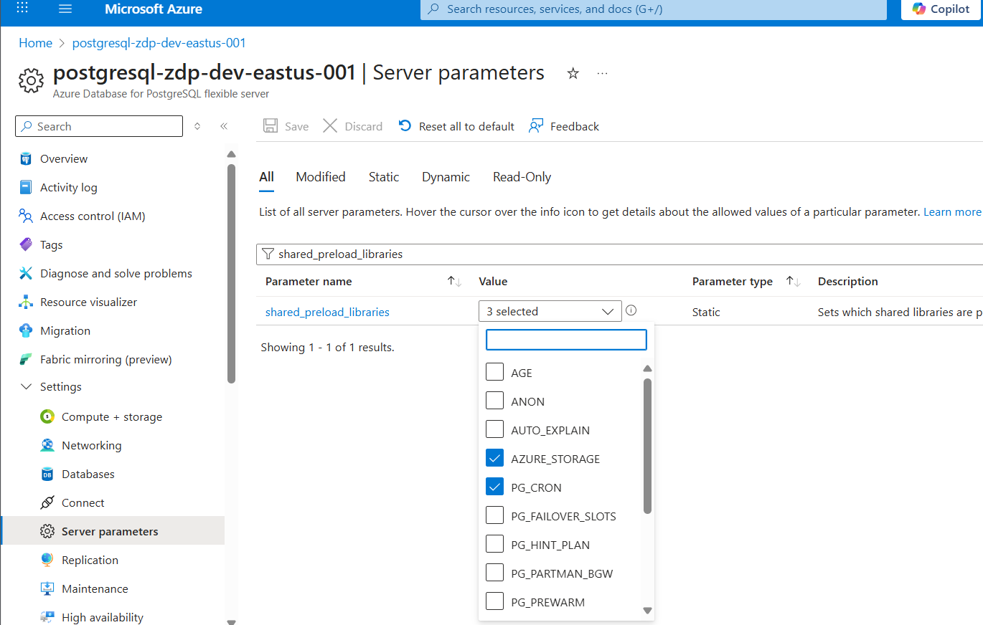The width and height of the screenshot is (983, 625).
Task: Switch to the Read-Only tab
Action: click(x=522, y=177)
